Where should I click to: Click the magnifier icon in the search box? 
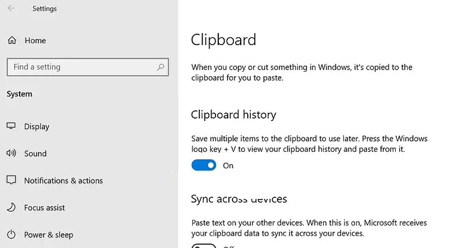click(x=160, y=67)
